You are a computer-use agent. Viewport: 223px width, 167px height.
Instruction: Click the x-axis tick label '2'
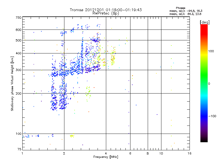coord(64,153)
